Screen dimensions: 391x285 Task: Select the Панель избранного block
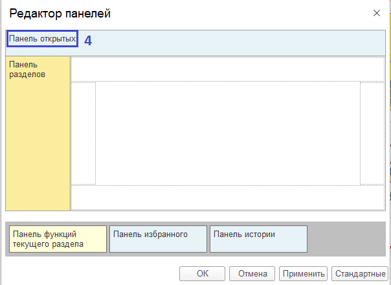158,238
